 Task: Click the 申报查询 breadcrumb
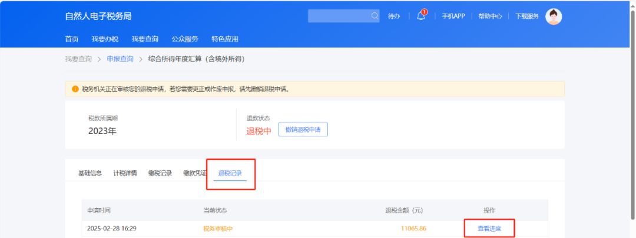click(120, 59)
